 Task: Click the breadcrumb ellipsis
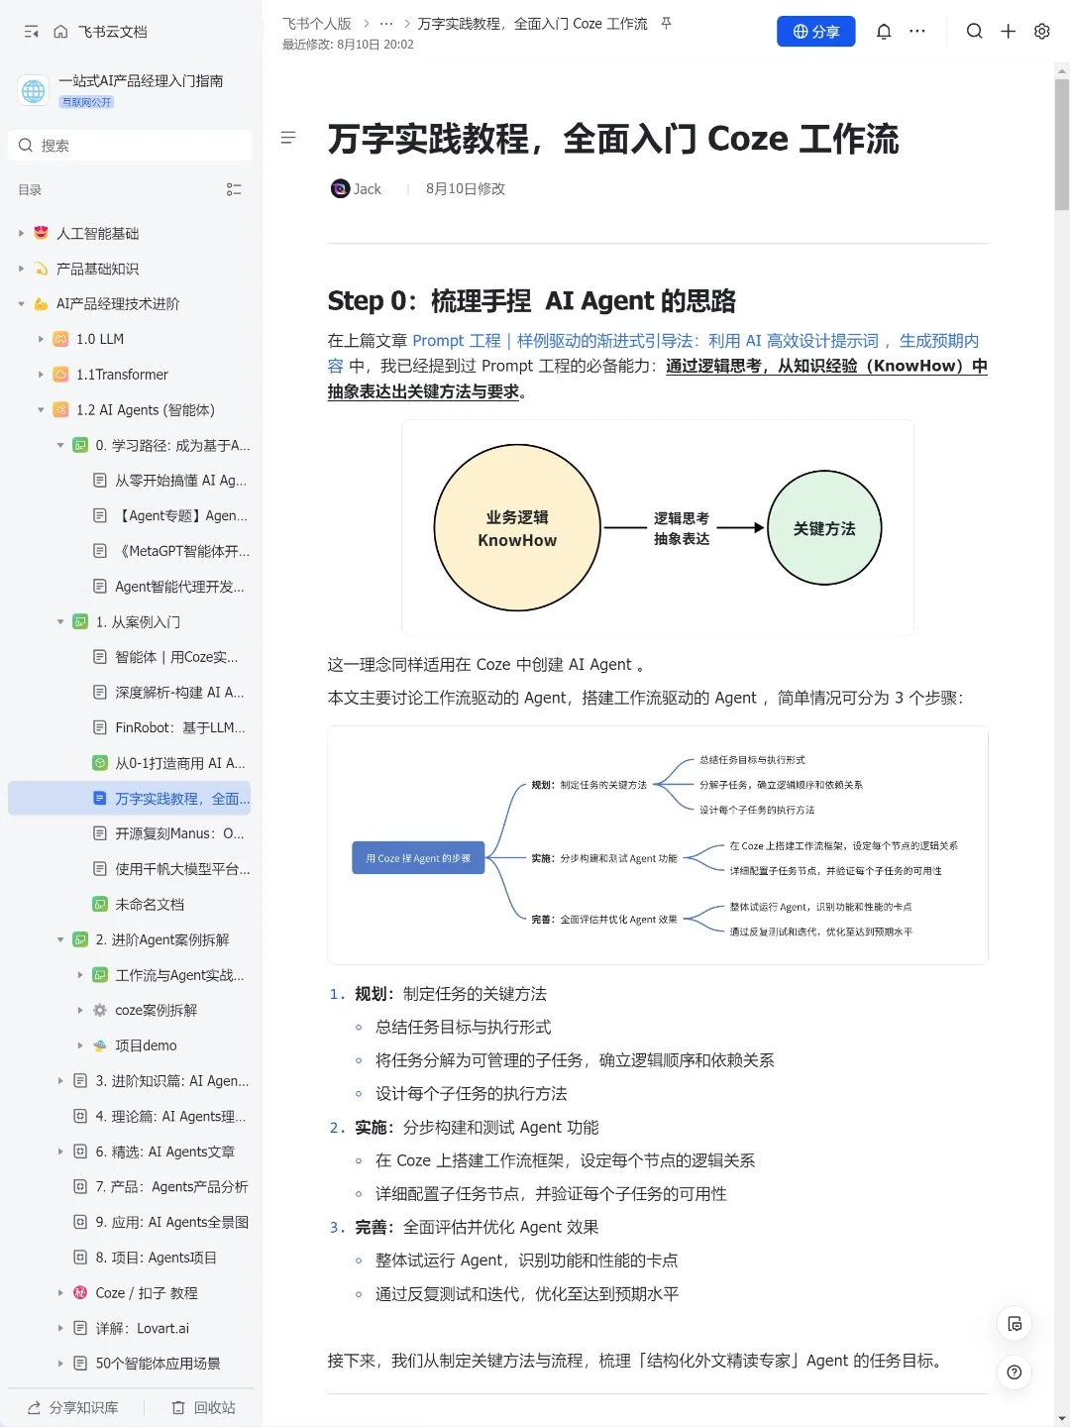click(x=386, y=23)
